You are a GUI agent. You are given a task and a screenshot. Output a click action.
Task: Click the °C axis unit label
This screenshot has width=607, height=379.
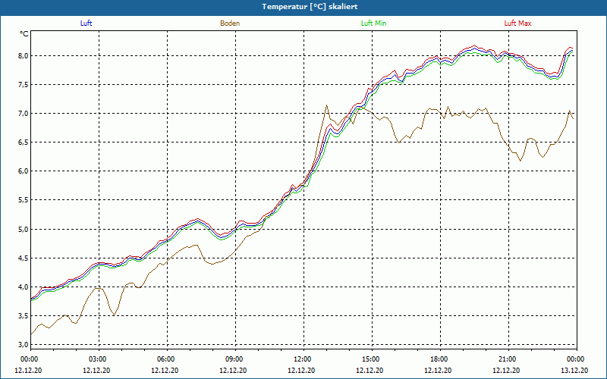24,34
